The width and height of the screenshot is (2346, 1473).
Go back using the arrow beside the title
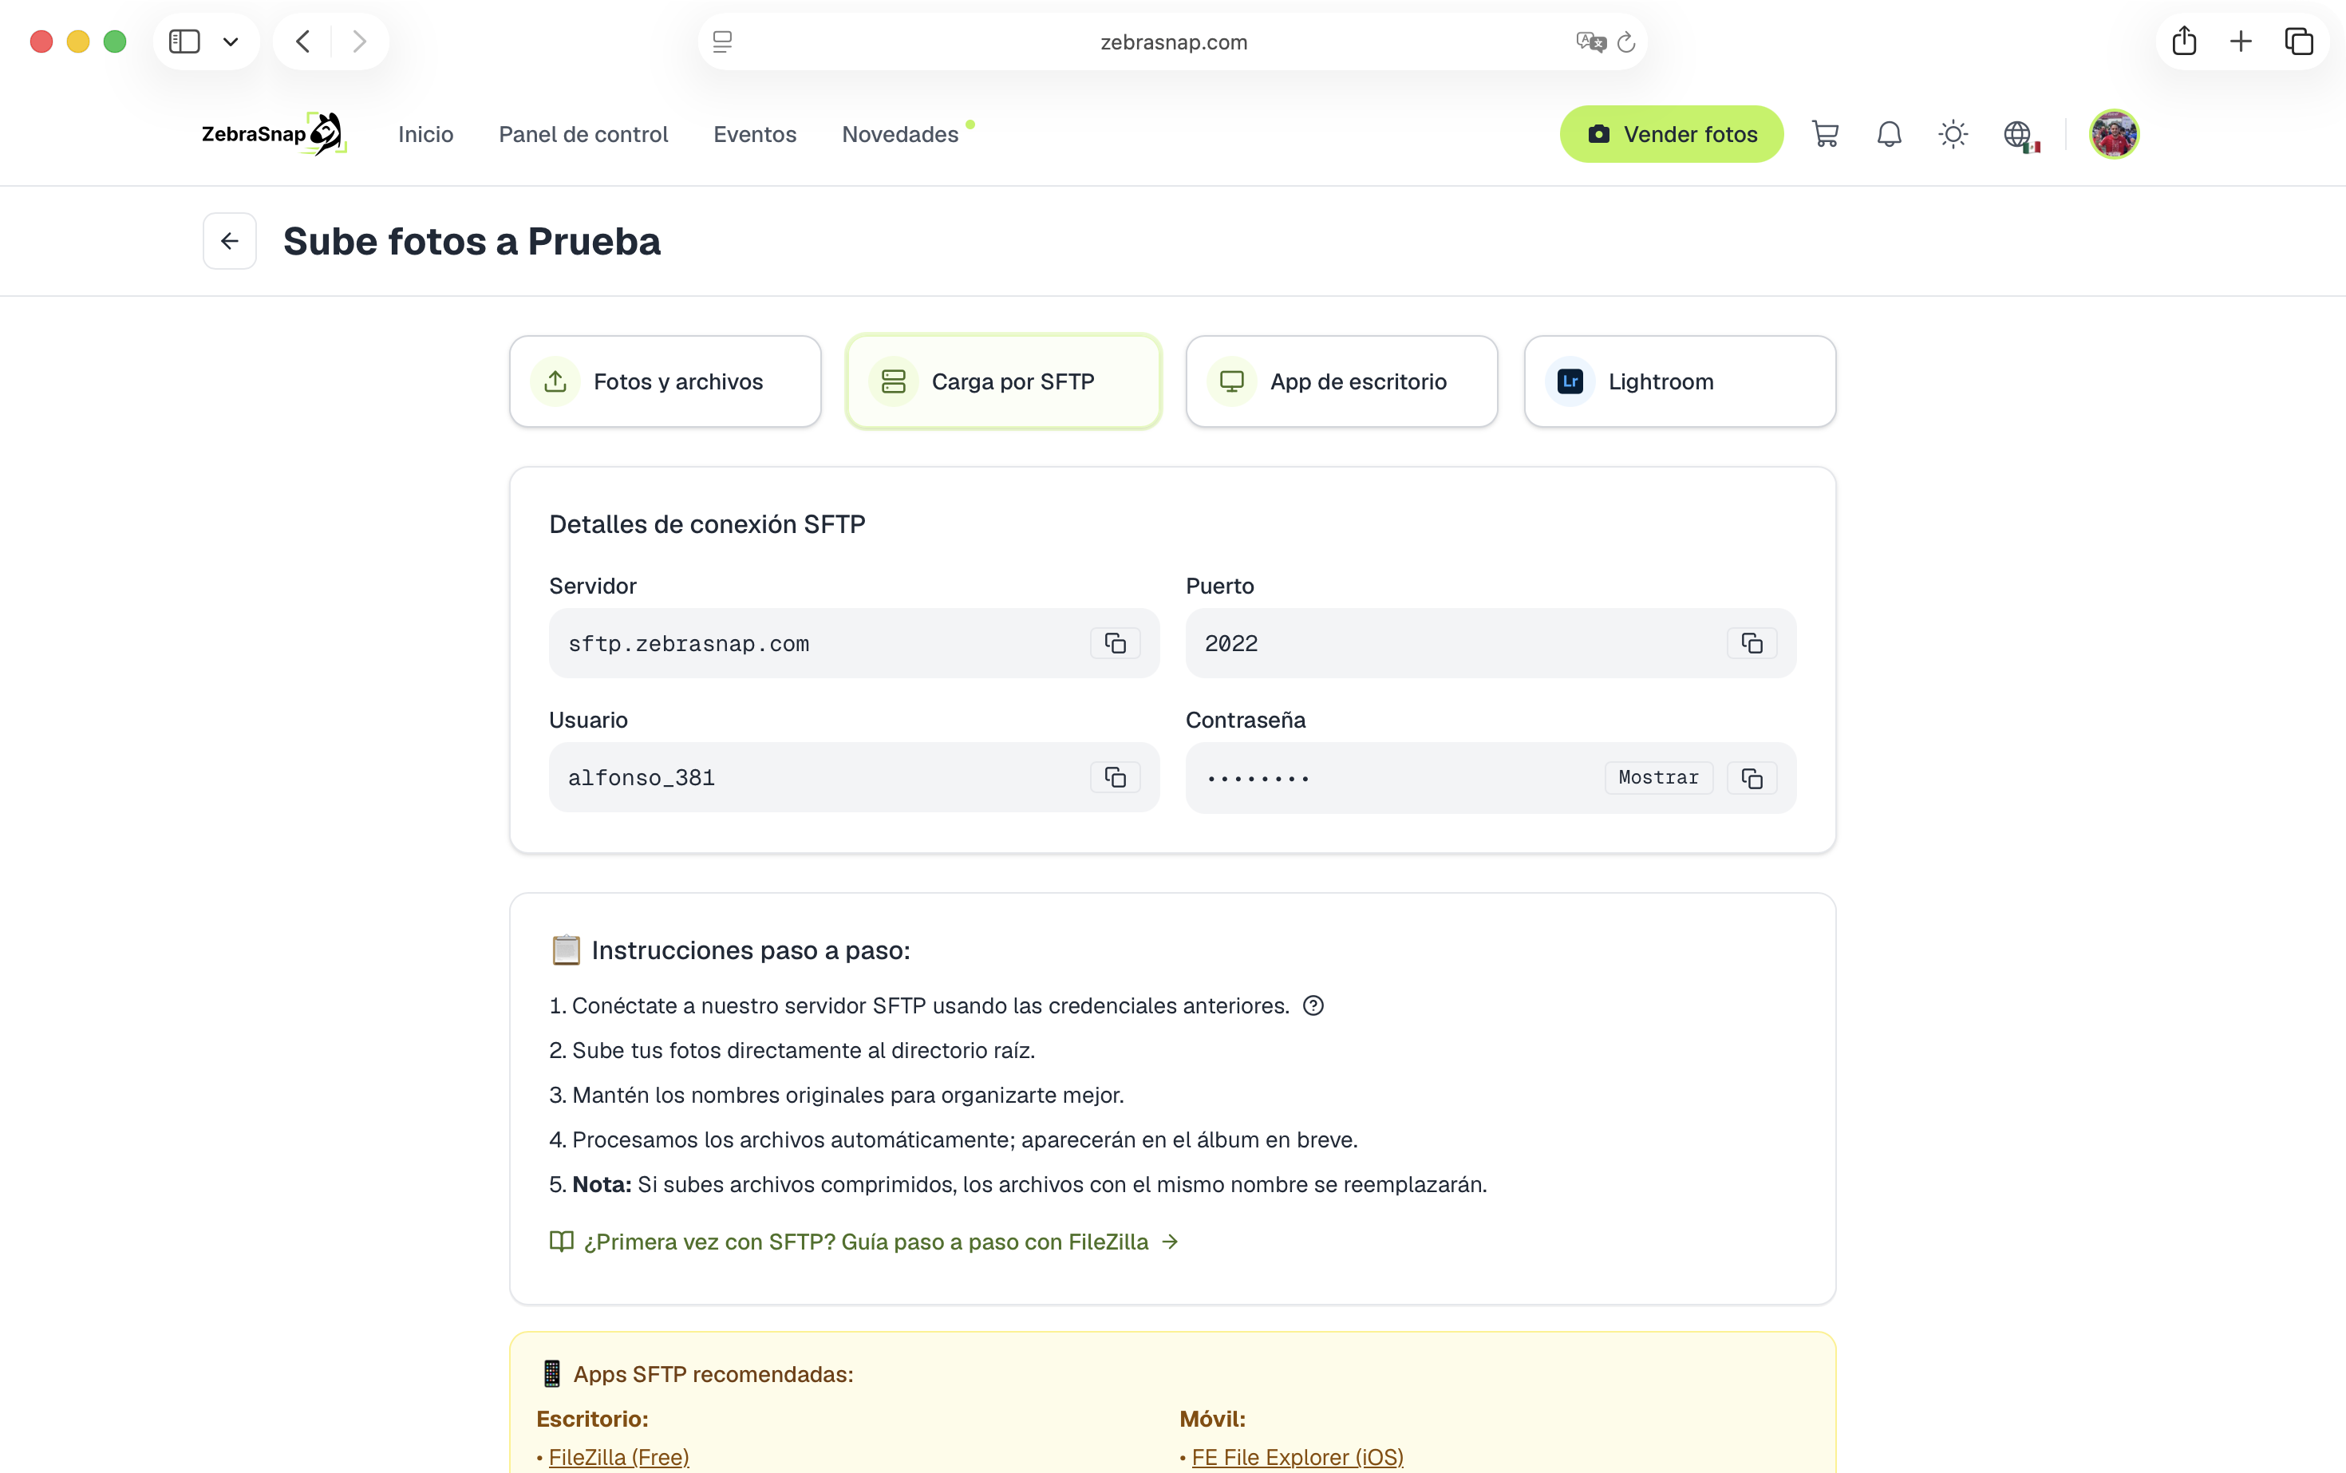230,241
